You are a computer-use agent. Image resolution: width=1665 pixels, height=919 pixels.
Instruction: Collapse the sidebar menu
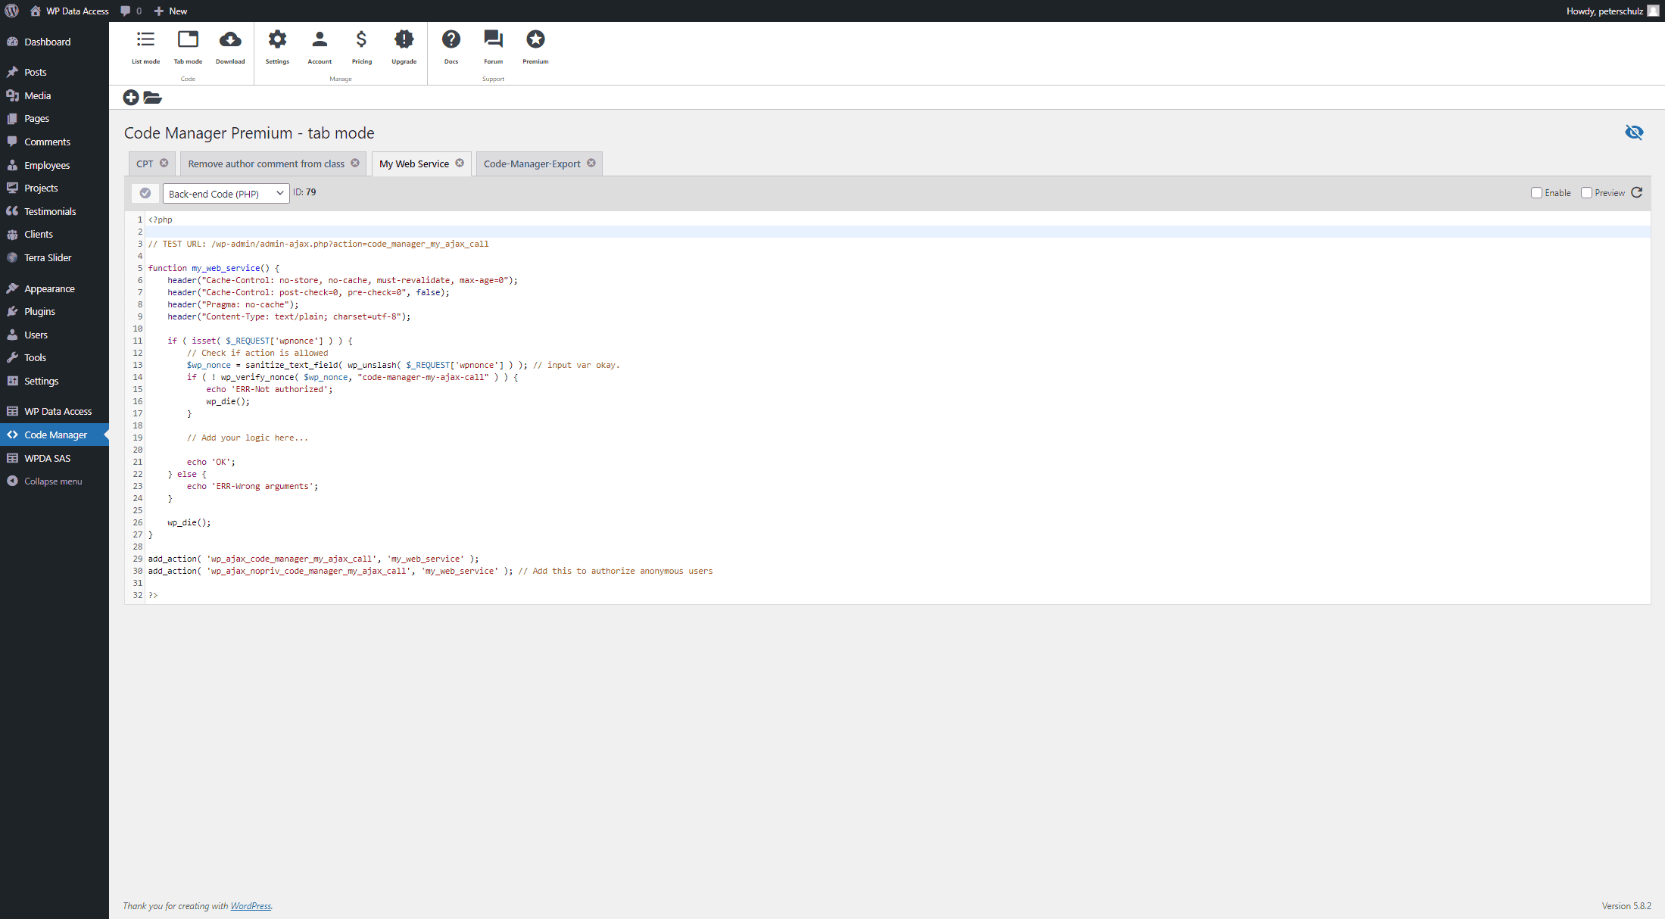55,481
